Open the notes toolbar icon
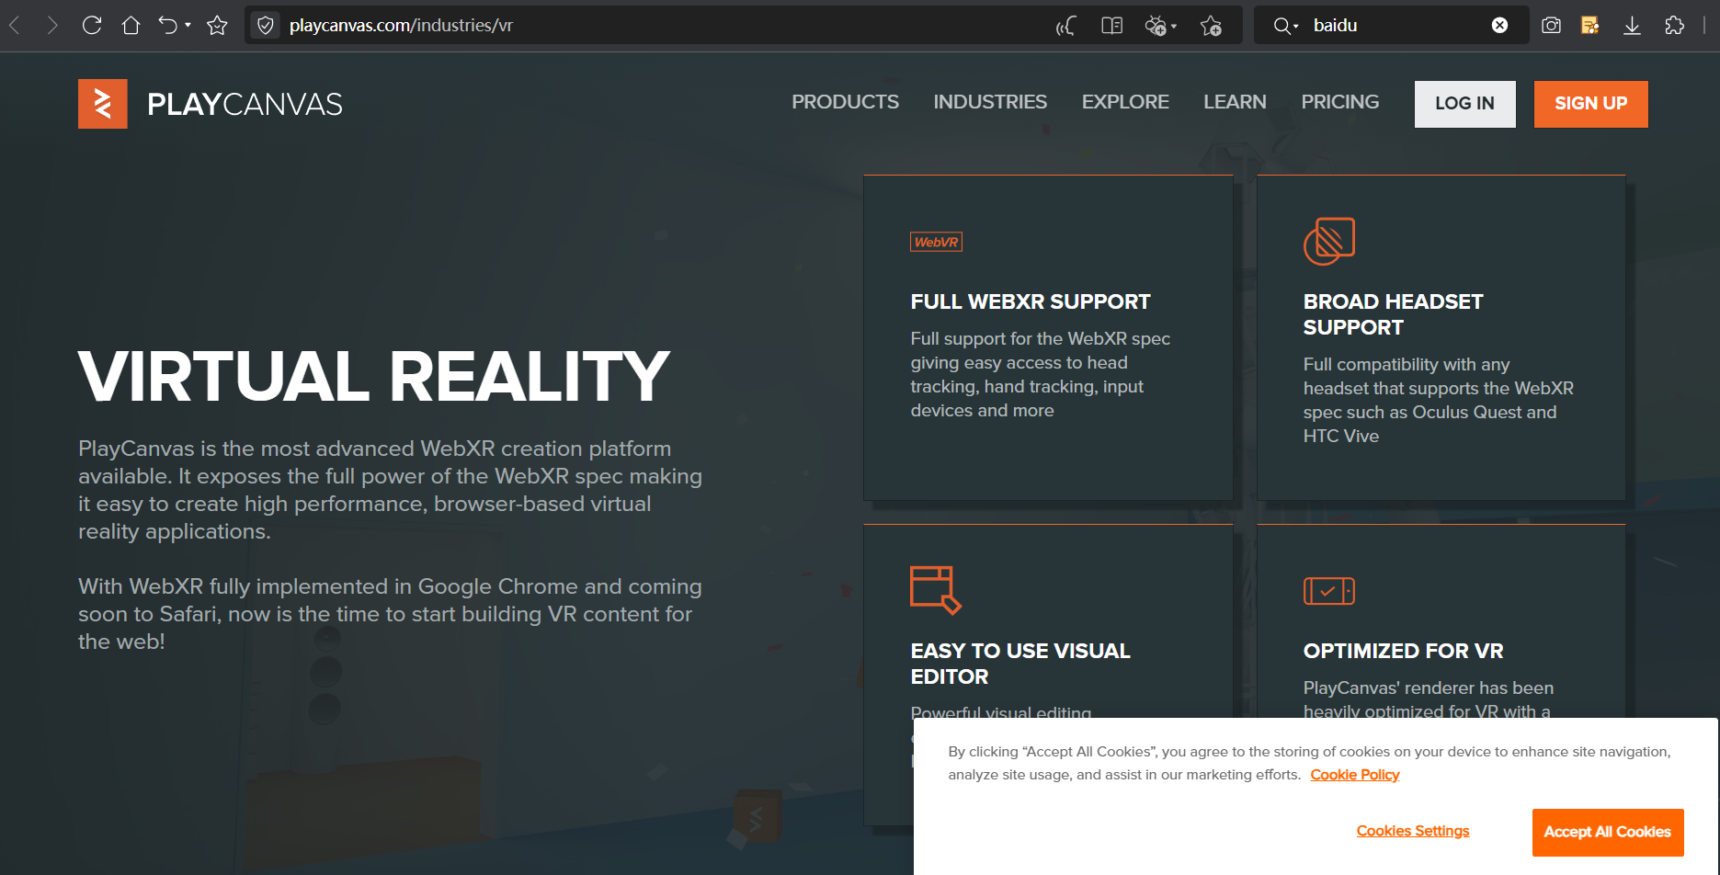The image size is (1720, 875). pos(1590,26)
